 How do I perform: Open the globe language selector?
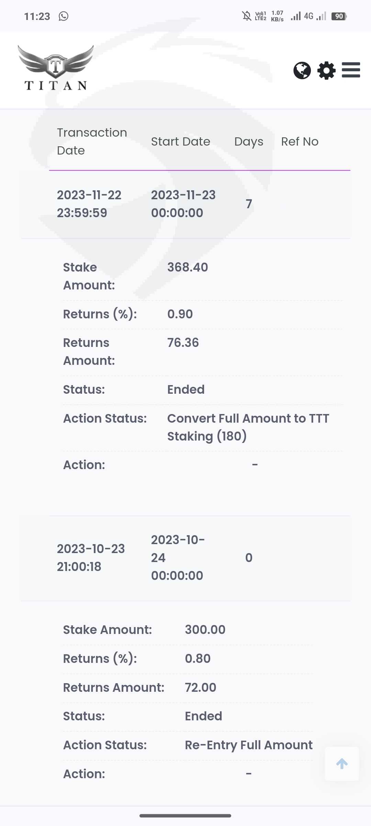coord(302,71)
